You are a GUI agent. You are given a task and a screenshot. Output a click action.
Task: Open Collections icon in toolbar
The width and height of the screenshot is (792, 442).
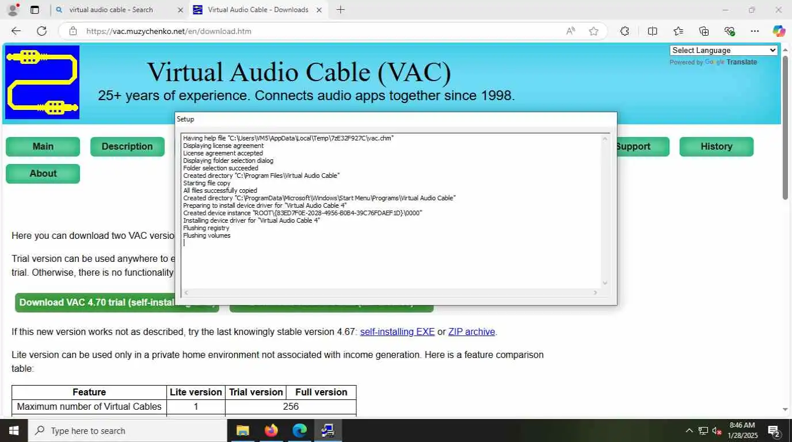click(x=703, y=31)
